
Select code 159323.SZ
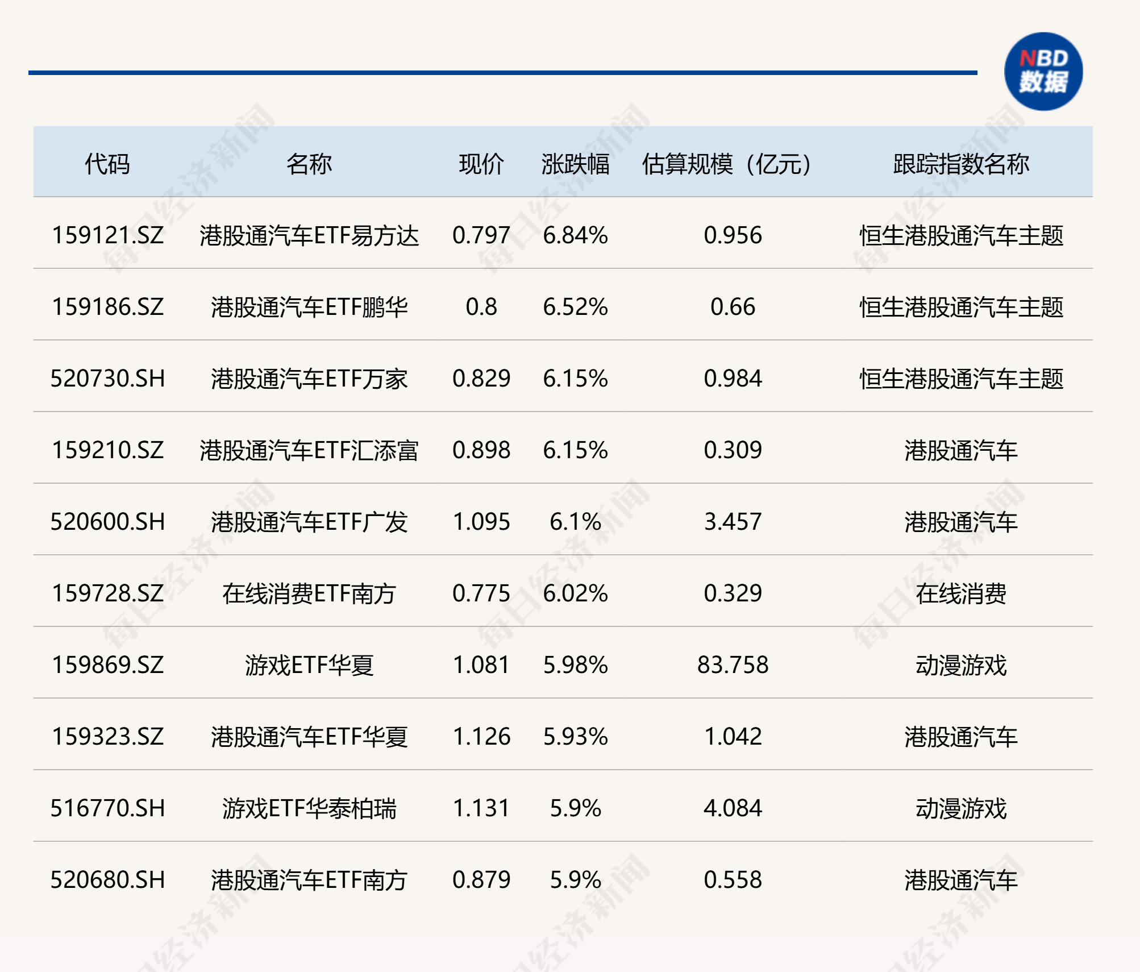click(x=107, y=737)
